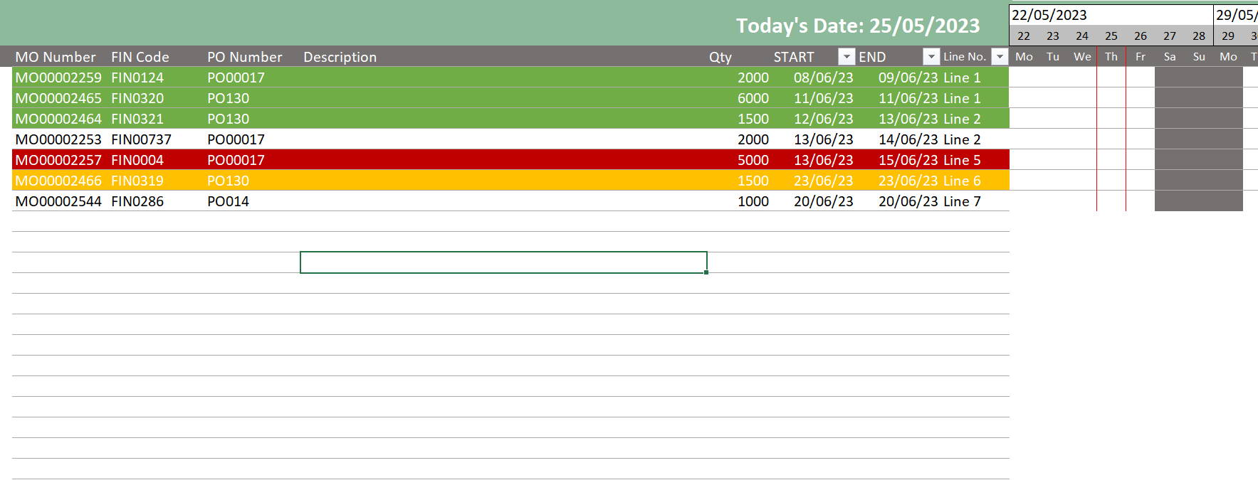Select day 25 in the calendar header
Screen dimensions: 1258x480
pyautogui.click(x=1111, y=36)
